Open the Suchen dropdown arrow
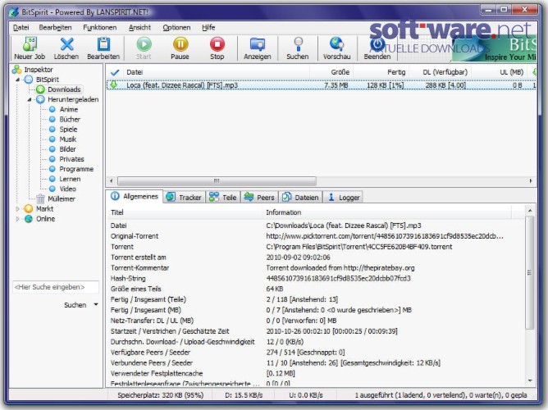The image size is (548, 410). (x=96, y=304)
